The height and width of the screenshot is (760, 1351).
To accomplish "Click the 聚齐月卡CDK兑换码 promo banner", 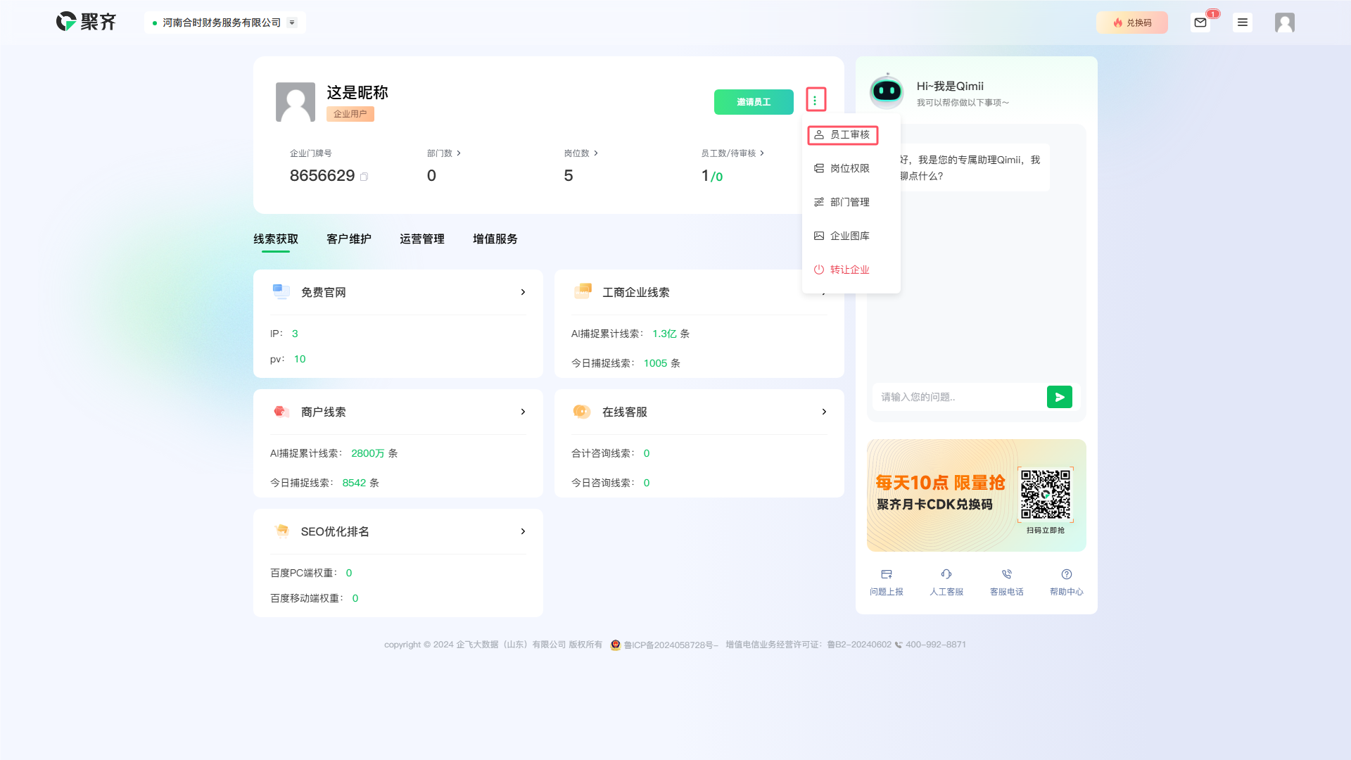I will pyautogui.click(x=977, y=495).
